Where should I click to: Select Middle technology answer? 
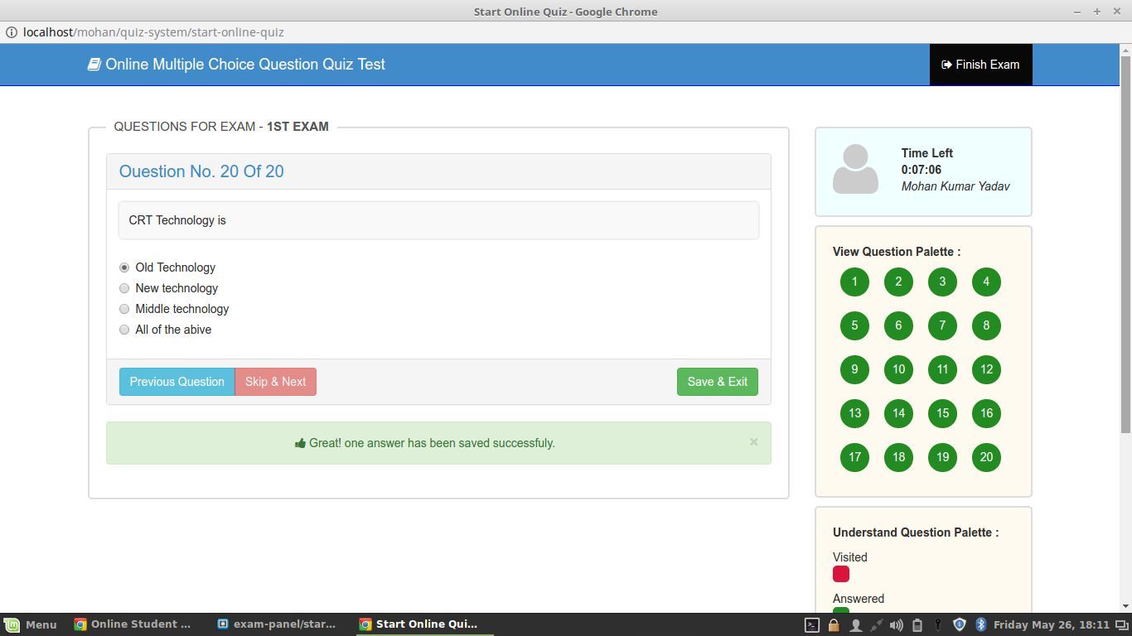[124, 309]
